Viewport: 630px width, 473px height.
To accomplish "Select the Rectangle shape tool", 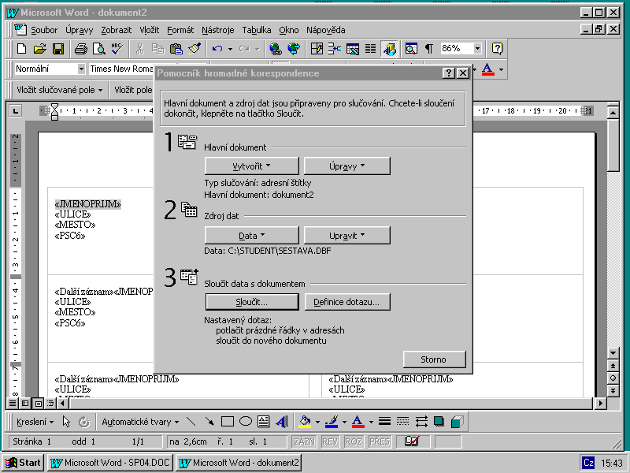I will (228, 422).
